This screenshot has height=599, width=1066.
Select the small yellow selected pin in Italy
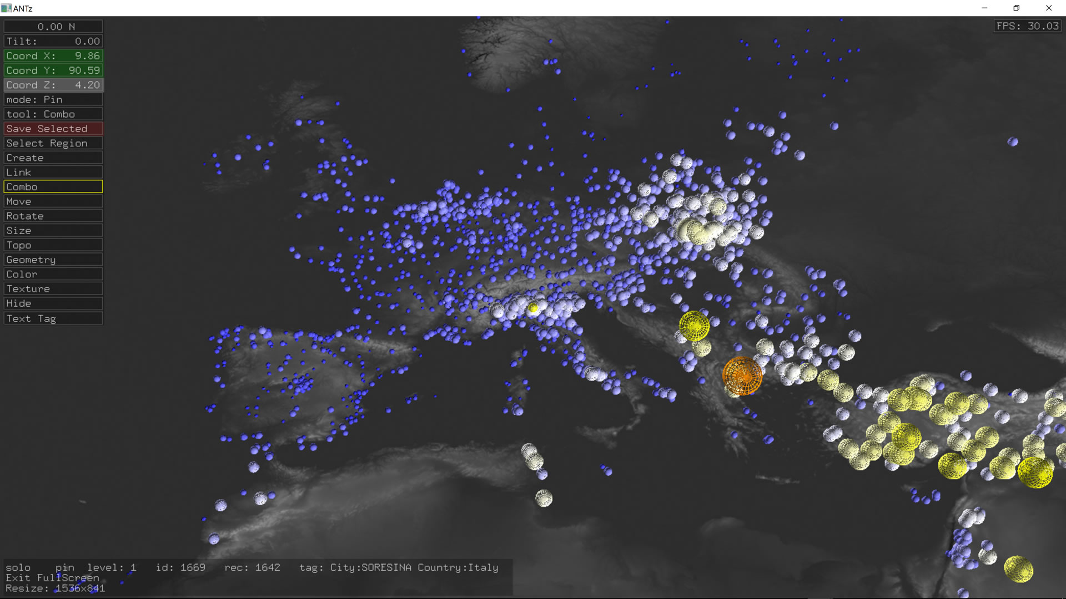coord(533,308)
